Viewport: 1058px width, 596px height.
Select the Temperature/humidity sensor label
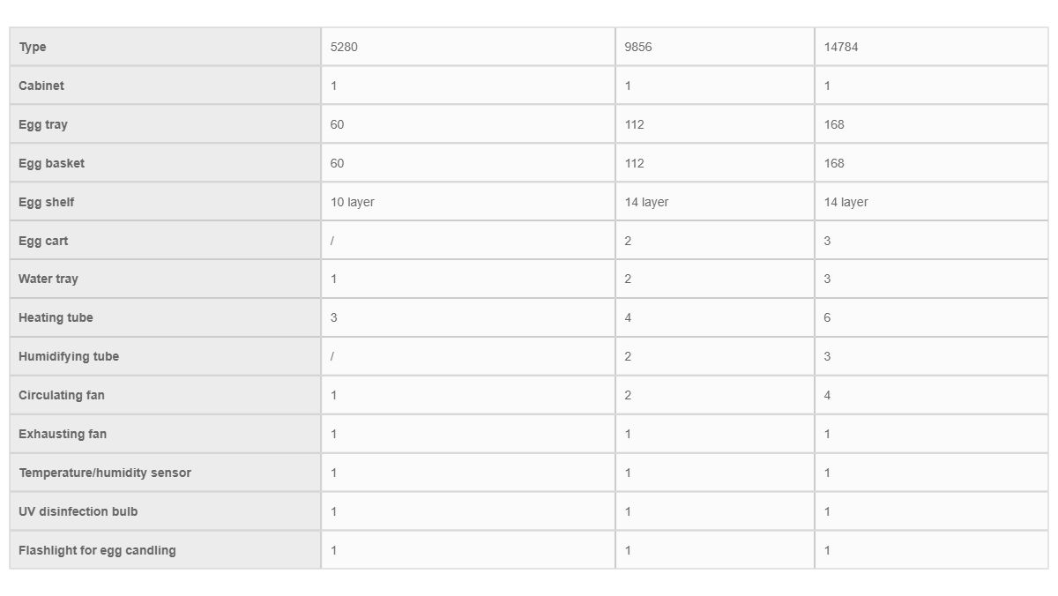(x=105, y=473)
